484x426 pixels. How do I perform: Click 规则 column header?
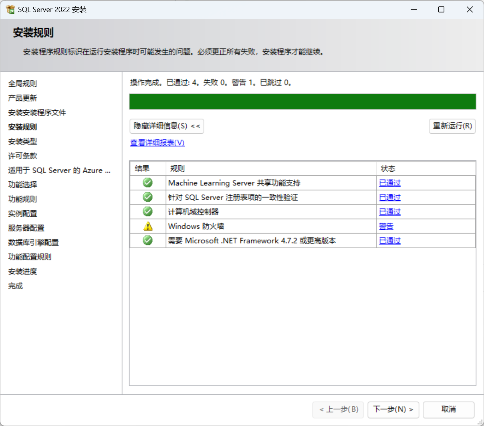pos(271,168)
